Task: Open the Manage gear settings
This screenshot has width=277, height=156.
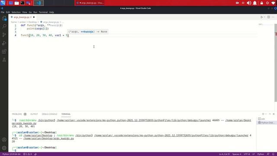Action: pos(4,148)
